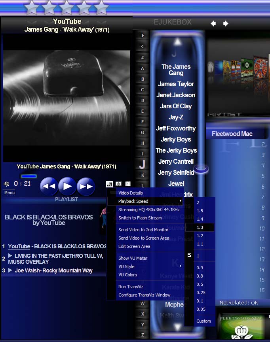Viewport: 270px width, 342px height.
Task: Select Janet Jackson in artist list
Action: pos(176,95)
